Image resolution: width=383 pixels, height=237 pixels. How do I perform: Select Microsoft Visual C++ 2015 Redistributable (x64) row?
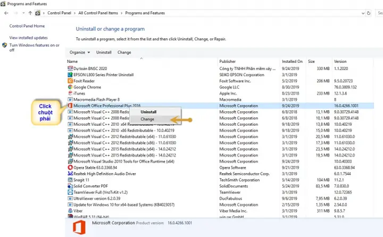click(x=220, y=149)
